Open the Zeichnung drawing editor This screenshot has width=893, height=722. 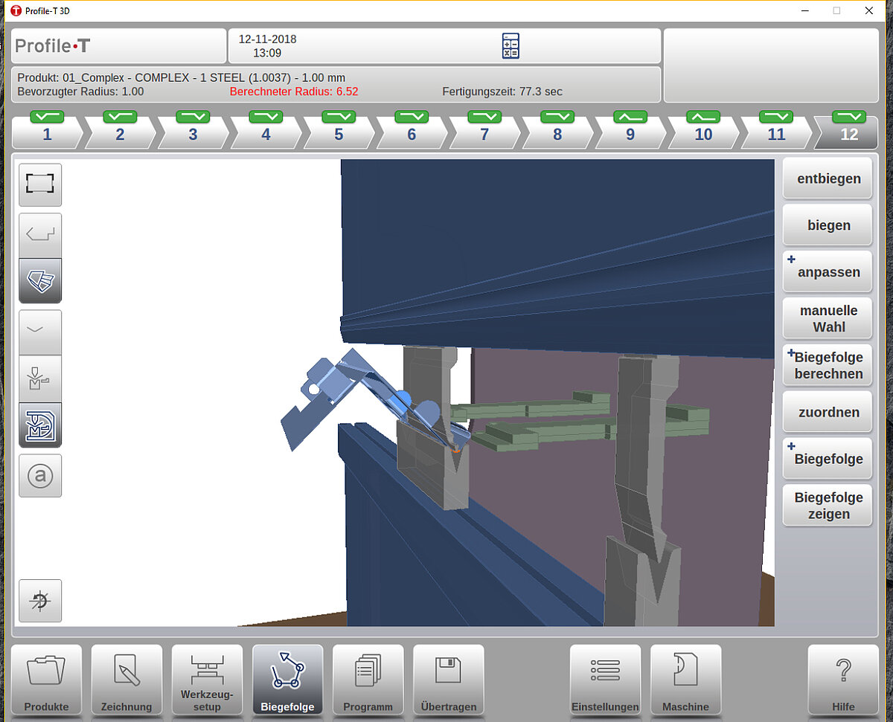coord(127,680)
